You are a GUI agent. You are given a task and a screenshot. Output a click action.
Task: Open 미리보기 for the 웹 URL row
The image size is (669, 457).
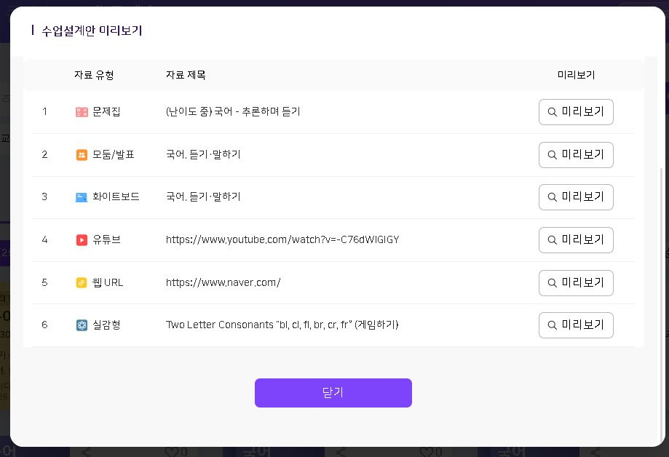pos(576,282)
